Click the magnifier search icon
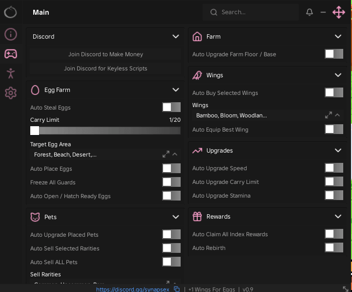This screenshot has width=352, height=292. point(213,12)
